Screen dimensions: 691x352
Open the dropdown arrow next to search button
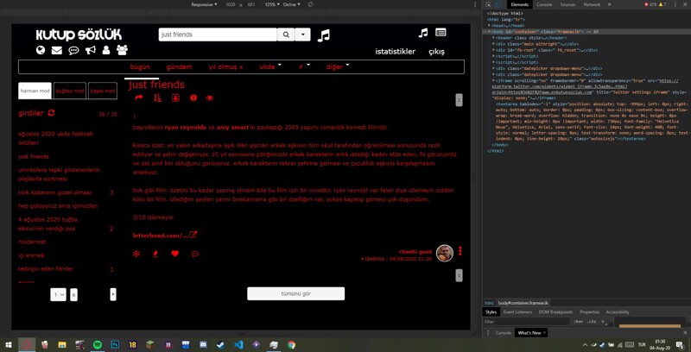point(302,35)
